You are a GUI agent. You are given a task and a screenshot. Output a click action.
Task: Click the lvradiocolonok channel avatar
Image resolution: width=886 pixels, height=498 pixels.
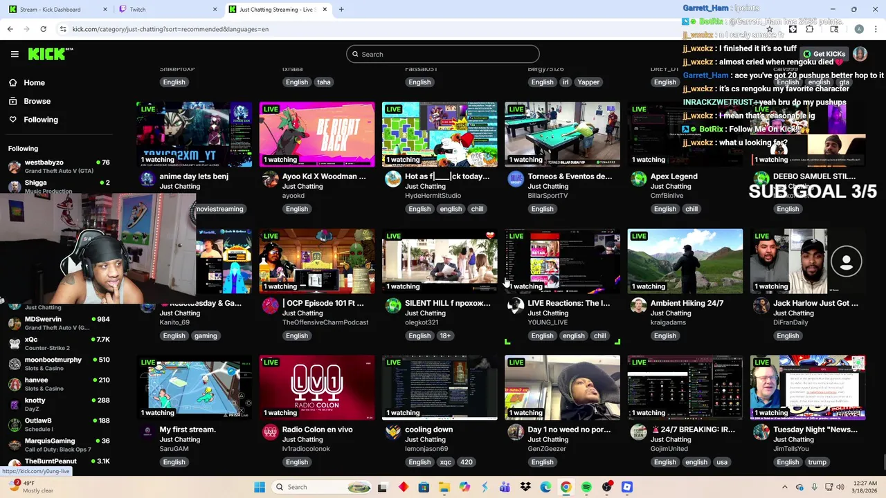pyautogui.click(x=271, y=432)
